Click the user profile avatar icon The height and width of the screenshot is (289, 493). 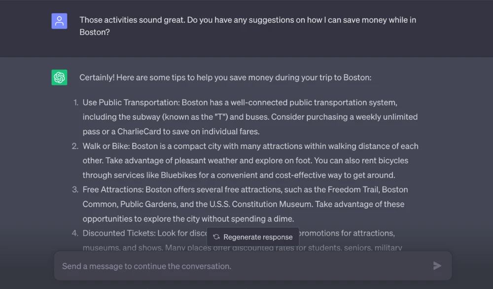[59, 21]
